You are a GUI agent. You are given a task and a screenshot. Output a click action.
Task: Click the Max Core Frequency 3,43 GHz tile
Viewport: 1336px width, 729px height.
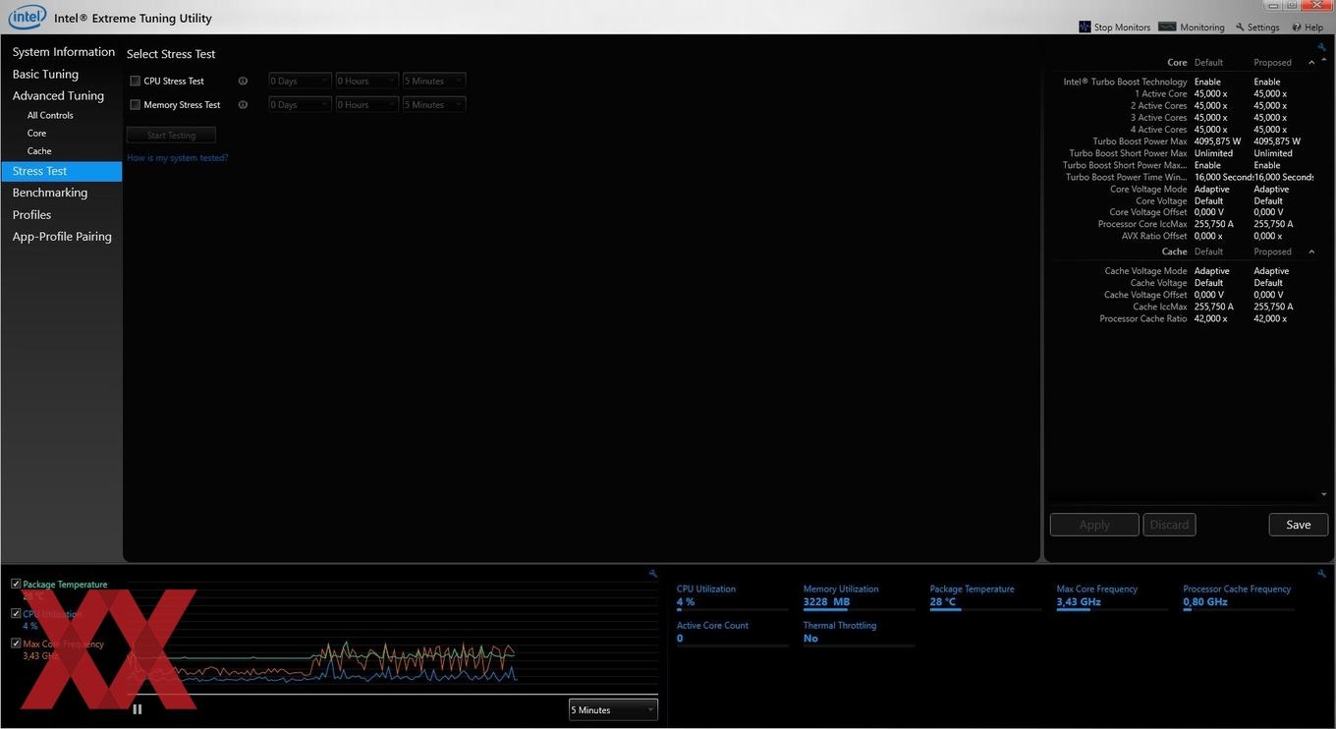[1112, 596]
